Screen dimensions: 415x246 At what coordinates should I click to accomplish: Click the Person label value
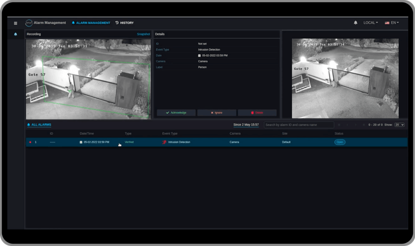(202, 67)
